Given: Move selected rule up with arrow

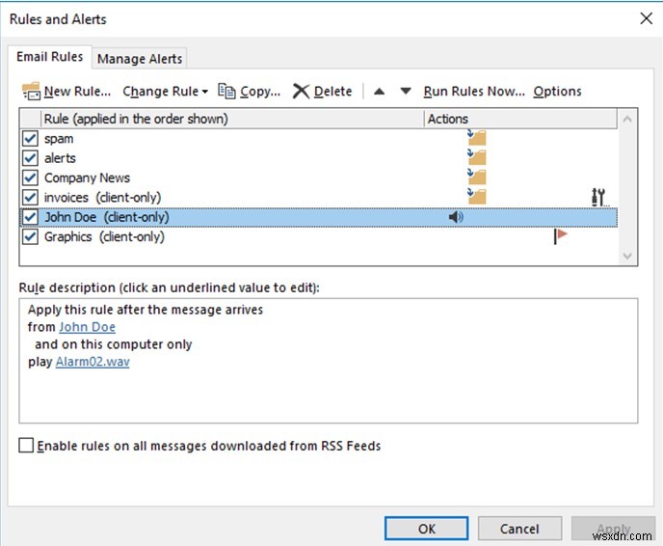Looking at the screenshot, I should (x=380, y=91).
